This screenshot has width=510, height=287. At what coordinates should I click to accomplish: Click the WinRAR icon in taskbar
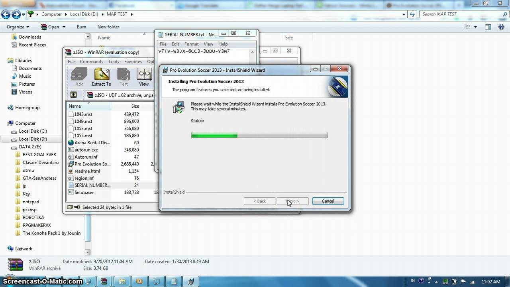pos(104,281)
